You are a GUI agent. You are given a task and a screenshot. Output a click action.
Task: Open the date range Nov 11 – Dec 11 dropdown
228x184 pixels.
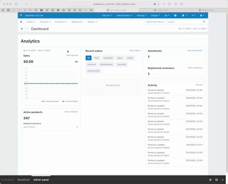click(x=193, y=29)
